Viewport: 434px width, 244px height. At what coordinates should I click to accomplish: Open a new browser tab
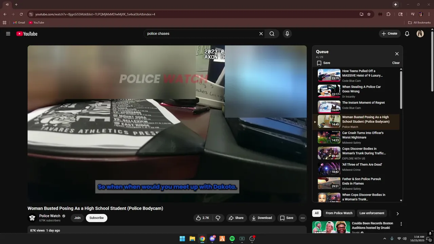point(16,4)
